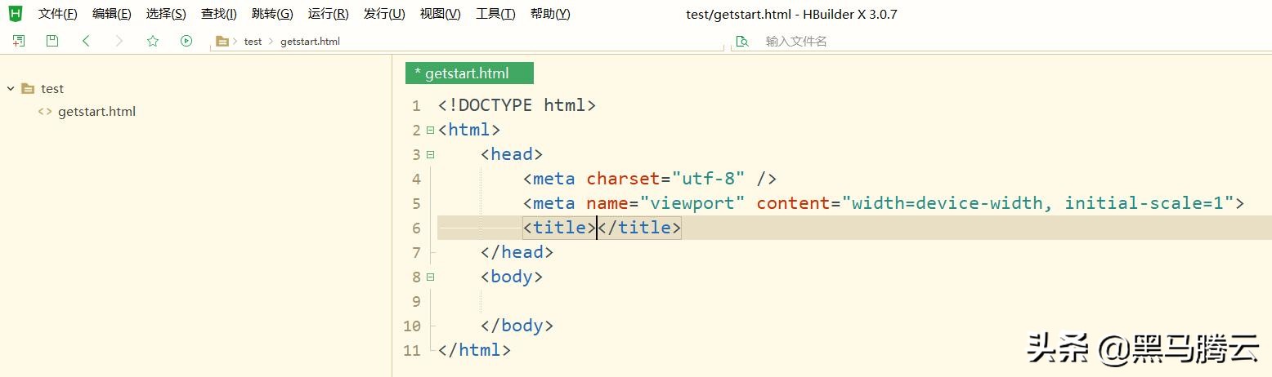Click the star bookmark icon
Screen dimensions: 1272x377
153,41
